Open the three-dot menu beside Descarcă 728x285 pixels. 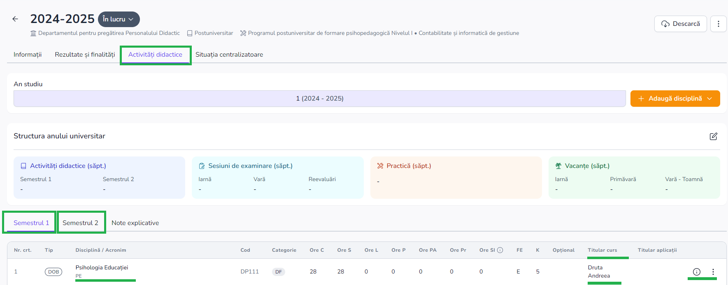pos(718,24)
